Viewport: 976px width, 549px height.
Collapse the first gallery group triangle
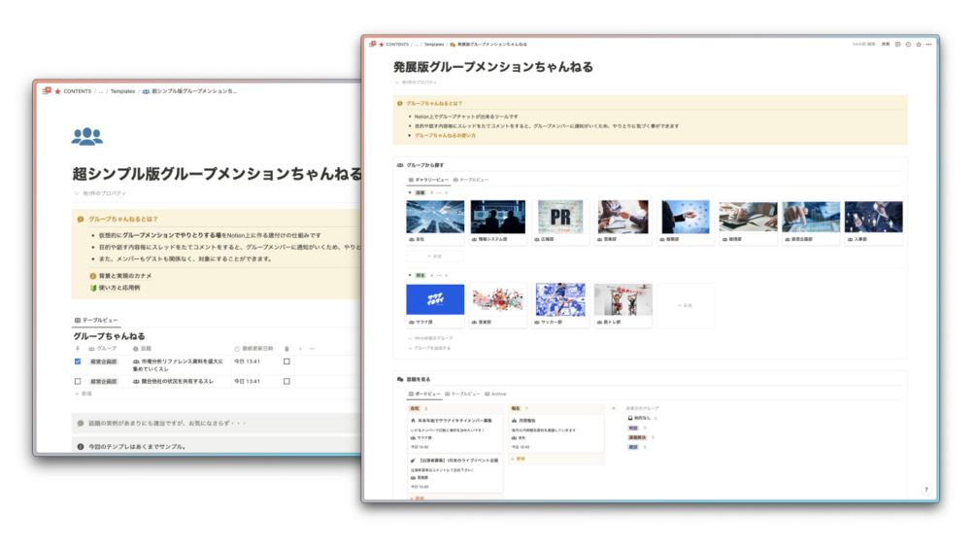click(410, 193)
